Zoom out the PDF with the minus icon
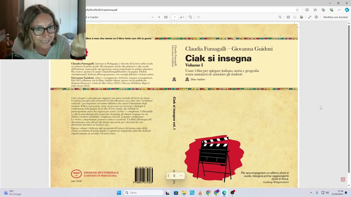Image resolution: width=351 pixels, height=197 pixels. (153, 17)
